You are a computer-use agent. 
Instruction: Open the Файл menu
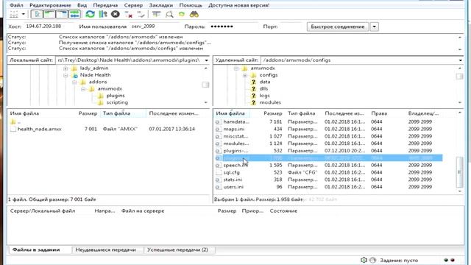pos(16,5)
